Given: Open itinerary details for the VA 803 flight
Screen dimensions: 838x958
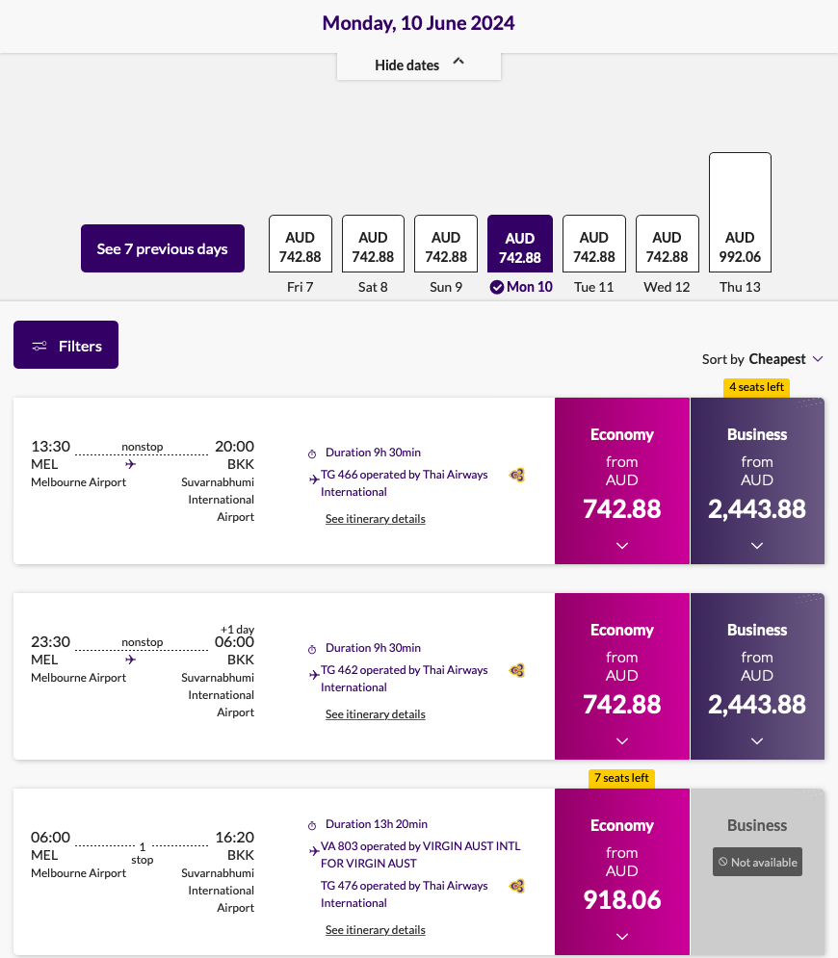Looking at the screenshot, I should 375,929.
